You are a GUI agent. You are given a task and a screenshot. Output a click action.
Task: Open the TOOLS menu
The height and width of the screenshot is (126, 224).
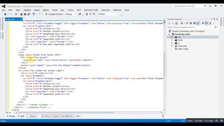pyautogui.click(x=70, y=10)
